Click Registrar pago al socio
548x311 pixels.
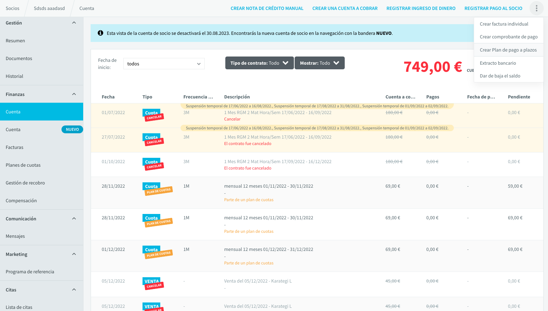(493, 8)
